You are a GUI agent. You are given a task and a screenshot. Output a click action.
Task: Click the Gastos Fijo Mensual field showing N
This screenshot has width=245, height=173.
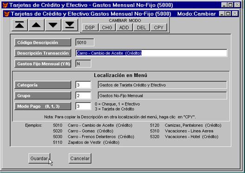coord(83,64)
